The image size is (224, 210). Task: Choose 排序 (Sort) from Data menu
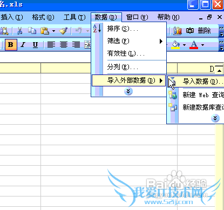pyautogui.click(x=128, y=29)
